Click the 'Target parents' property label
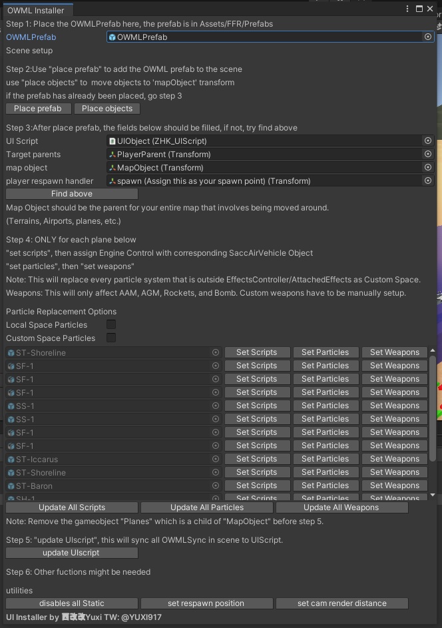Viewport: 442px width, 628px height. point(33,155)
